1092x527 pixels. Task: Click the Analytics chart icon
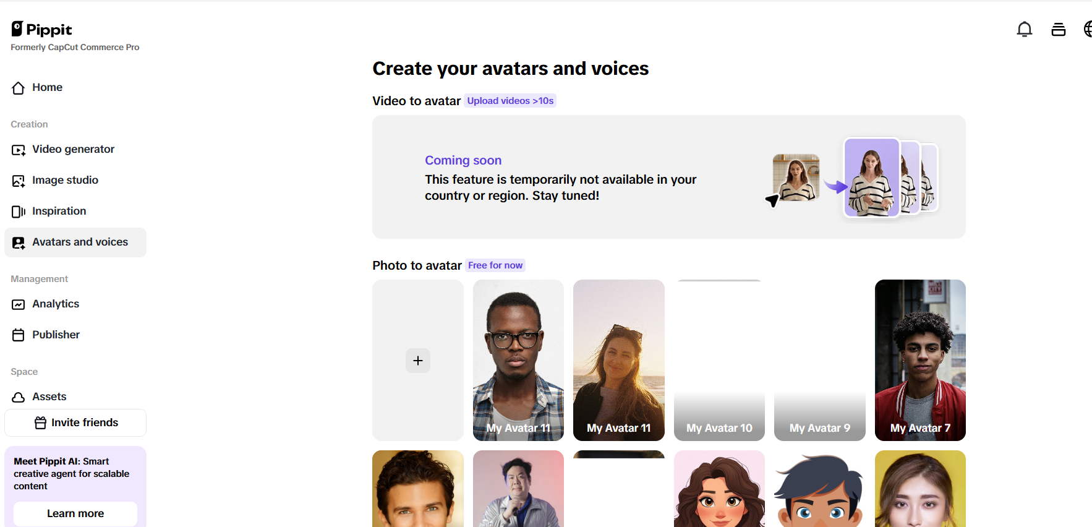click(19, 304)
